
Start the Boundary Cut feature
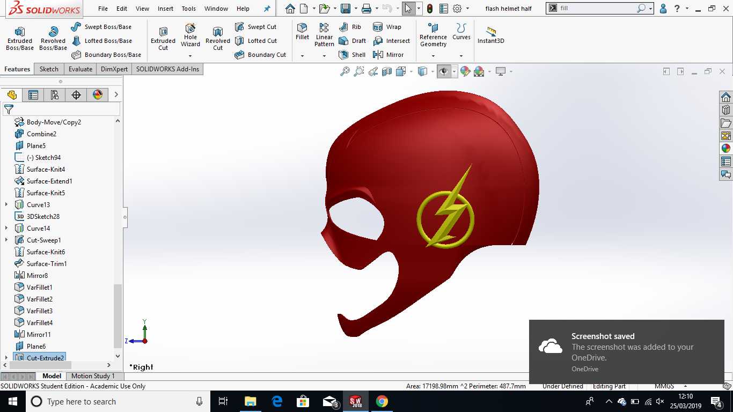260,55
